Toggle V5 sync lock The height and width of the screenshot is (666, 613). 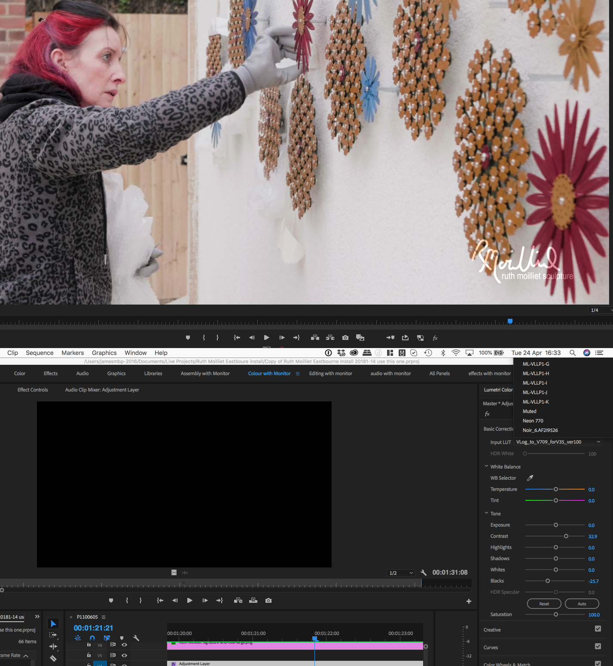tap(113, 655)
